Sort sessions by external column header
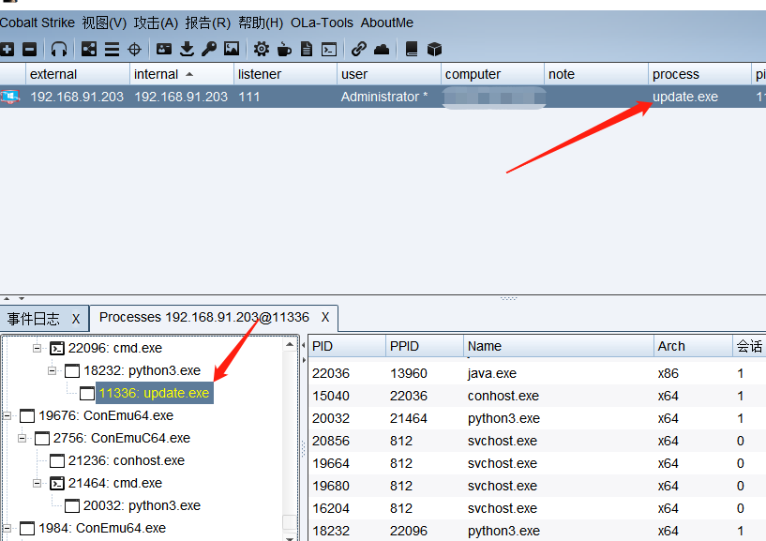 78,74
